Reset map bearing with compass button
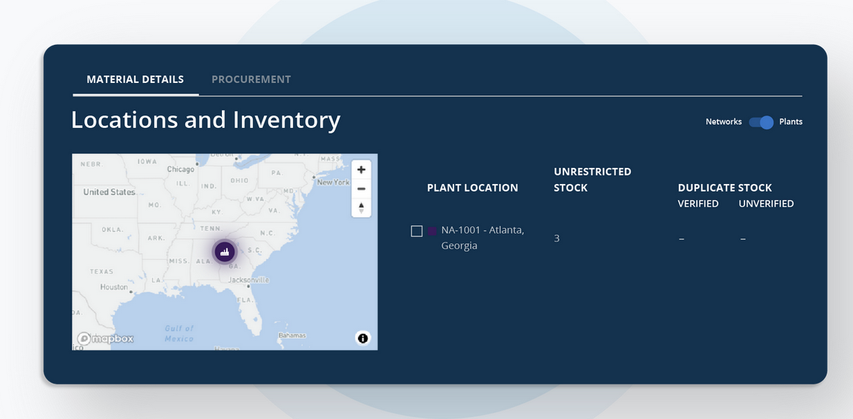 [x=361, y=207]
